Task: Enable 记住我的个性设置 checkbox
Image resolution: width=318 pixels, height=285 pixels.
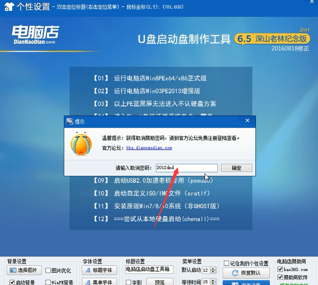Action: coord(226,263)
